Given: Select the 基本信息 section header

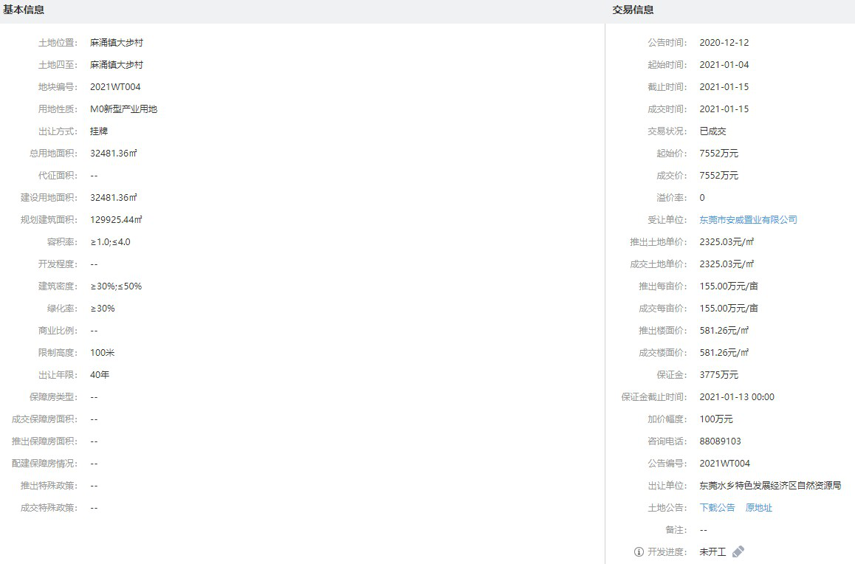Looking at the screenshot, I should point(24,10).
